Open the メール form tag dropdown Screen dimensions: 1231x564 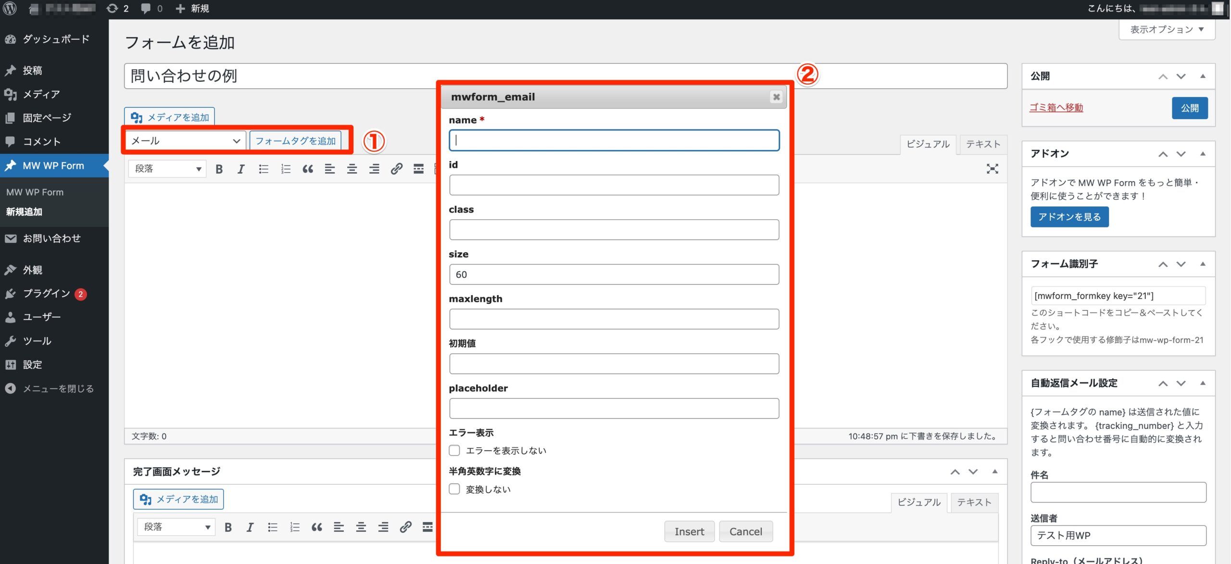(x=185, y=140)
